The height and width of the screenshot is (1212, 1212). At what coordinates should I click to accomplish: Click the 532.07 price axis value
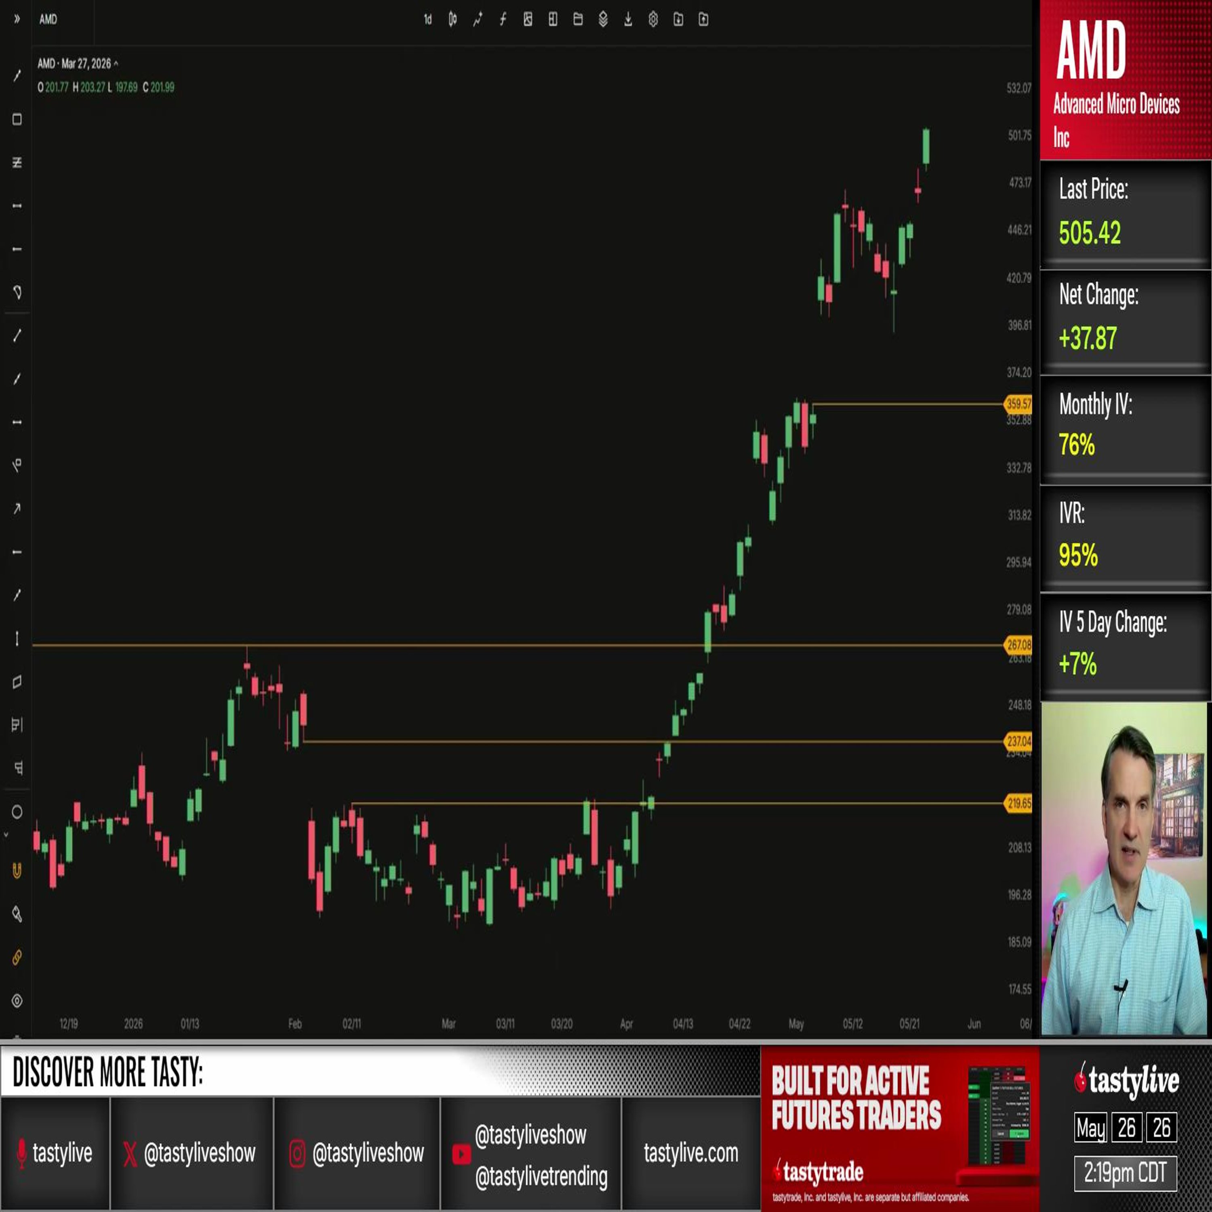[1019, 88]
